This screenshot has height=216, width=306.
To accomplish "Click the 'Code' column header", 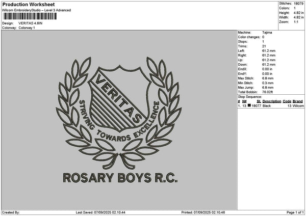I will pyautogui.click(x=287, y=101).
